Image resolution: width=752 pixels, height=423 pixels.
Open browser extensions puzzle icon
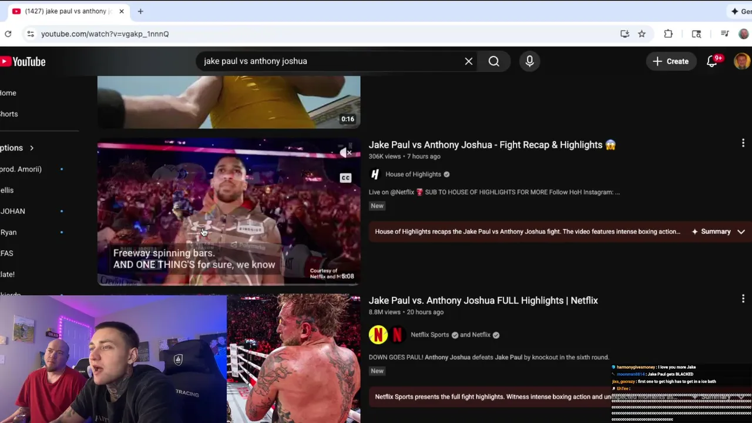pyautogui.click(x=668, y=34)
